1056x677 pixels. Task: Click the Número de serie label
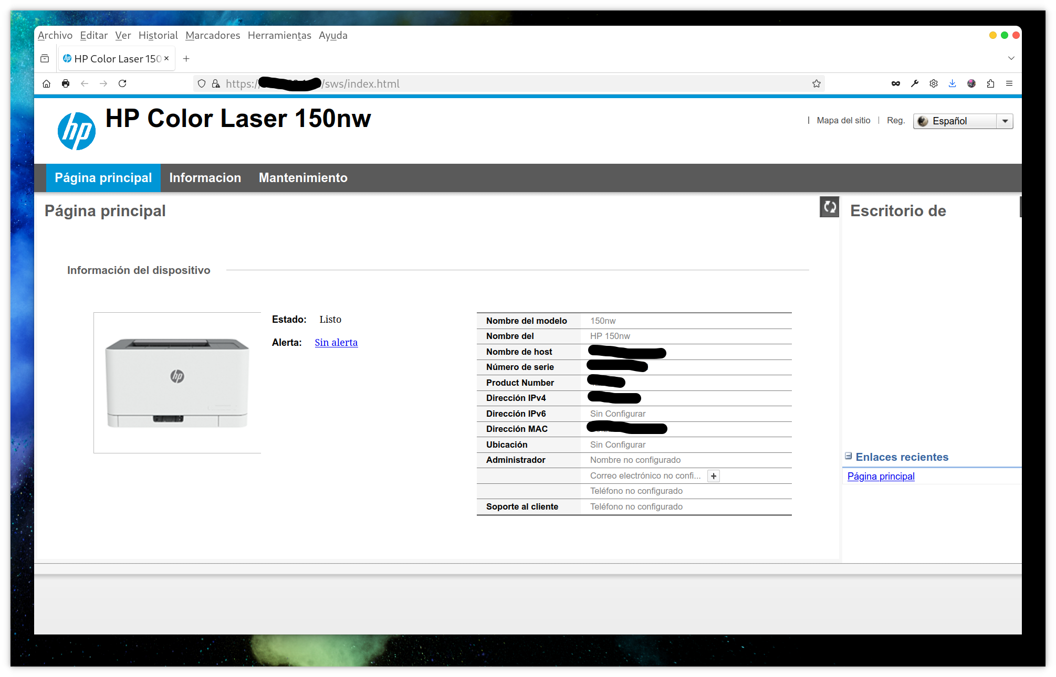520,367
